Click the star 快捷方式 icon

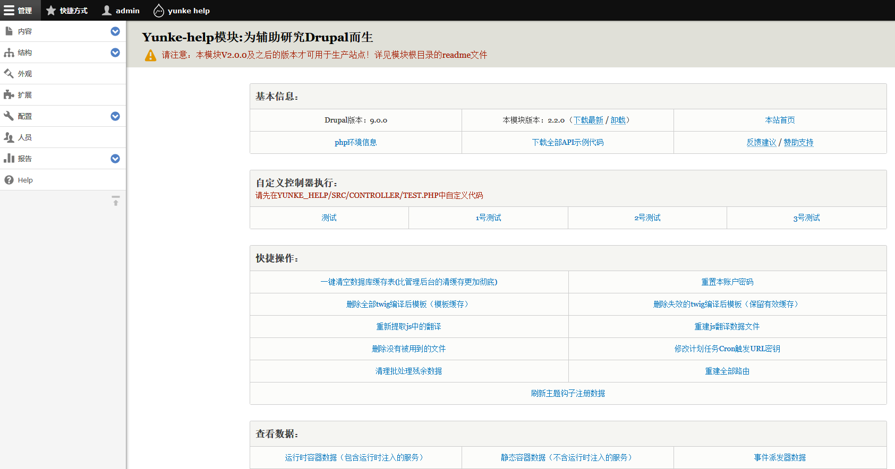point(51,11)
